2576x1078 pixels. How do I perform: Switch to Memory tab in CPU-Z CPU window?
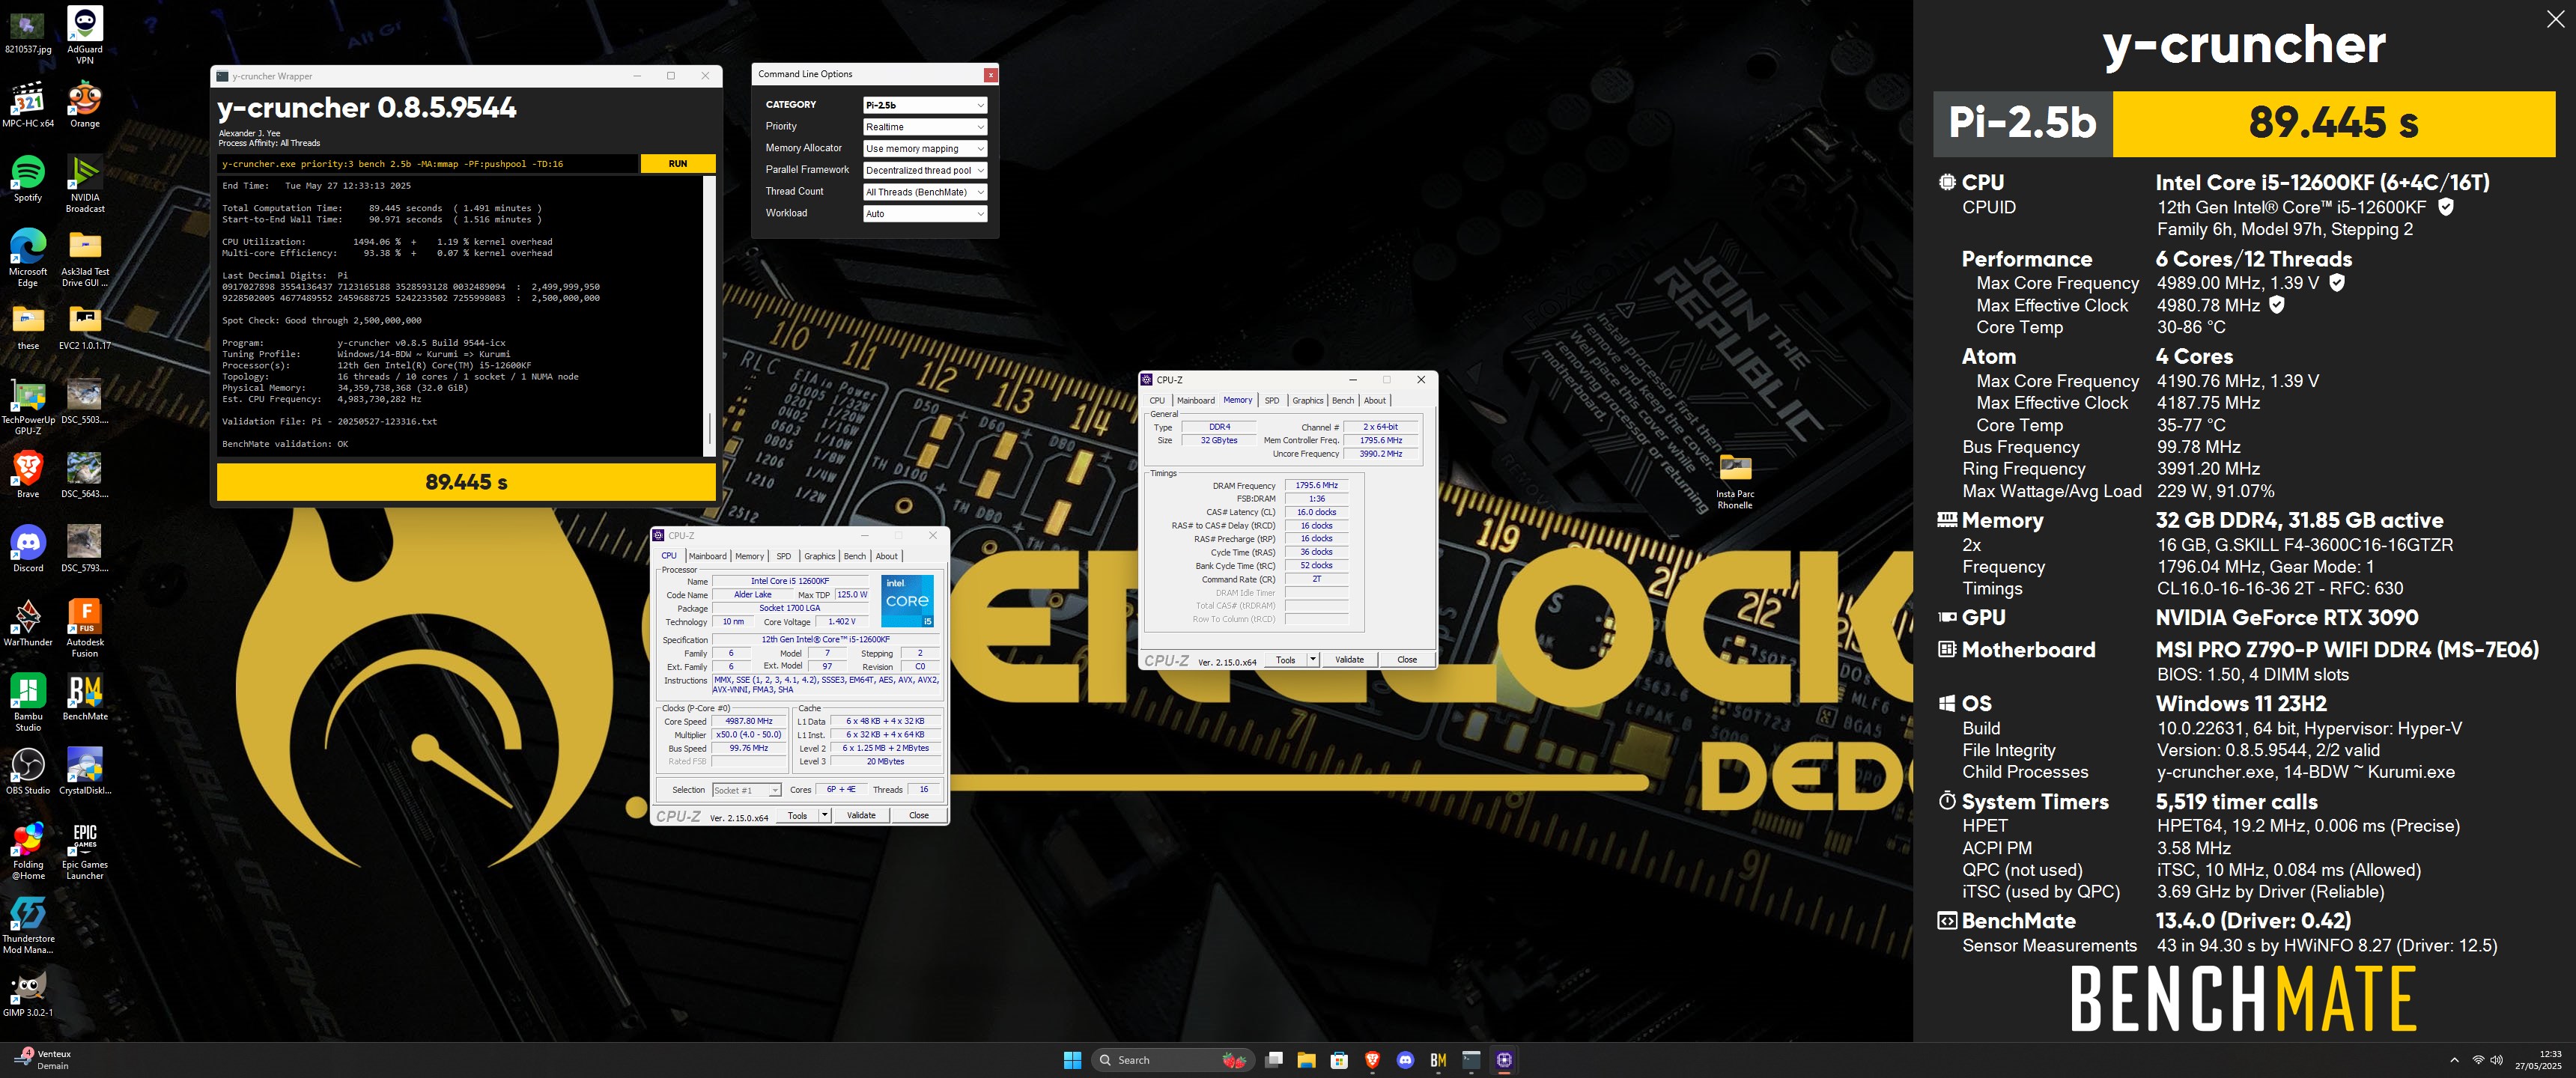point(749,556)
